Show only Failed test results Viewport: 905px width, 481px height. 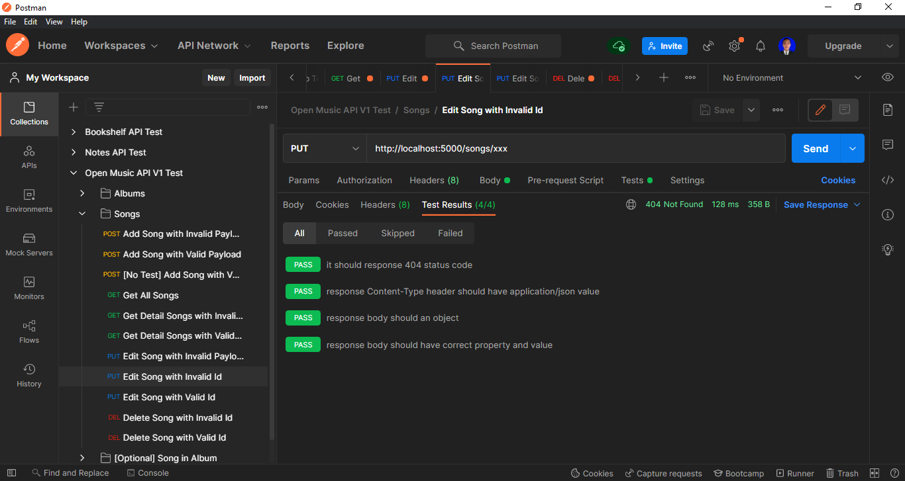tap(451, 233)
